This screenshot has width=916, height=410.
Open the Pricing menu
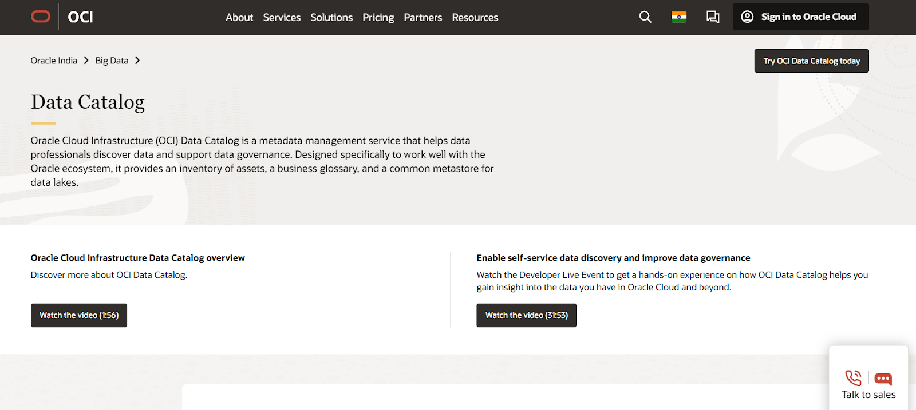(378, 18)
